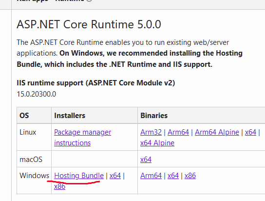265x201 pixels.
Task: Download the Linux x64 binaries
Action: [251, 132]
